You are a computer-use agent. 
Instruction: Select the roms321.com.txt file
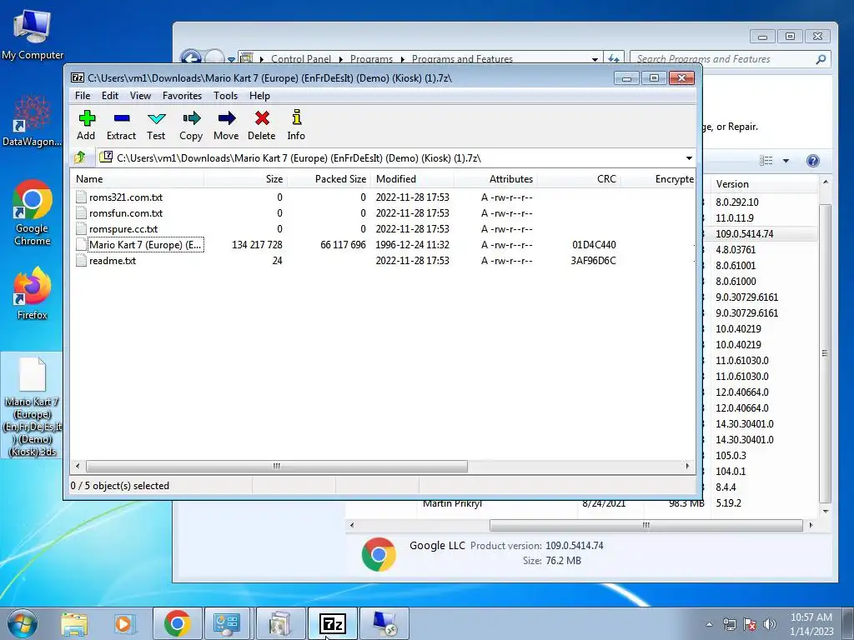(x=126, y=197)
